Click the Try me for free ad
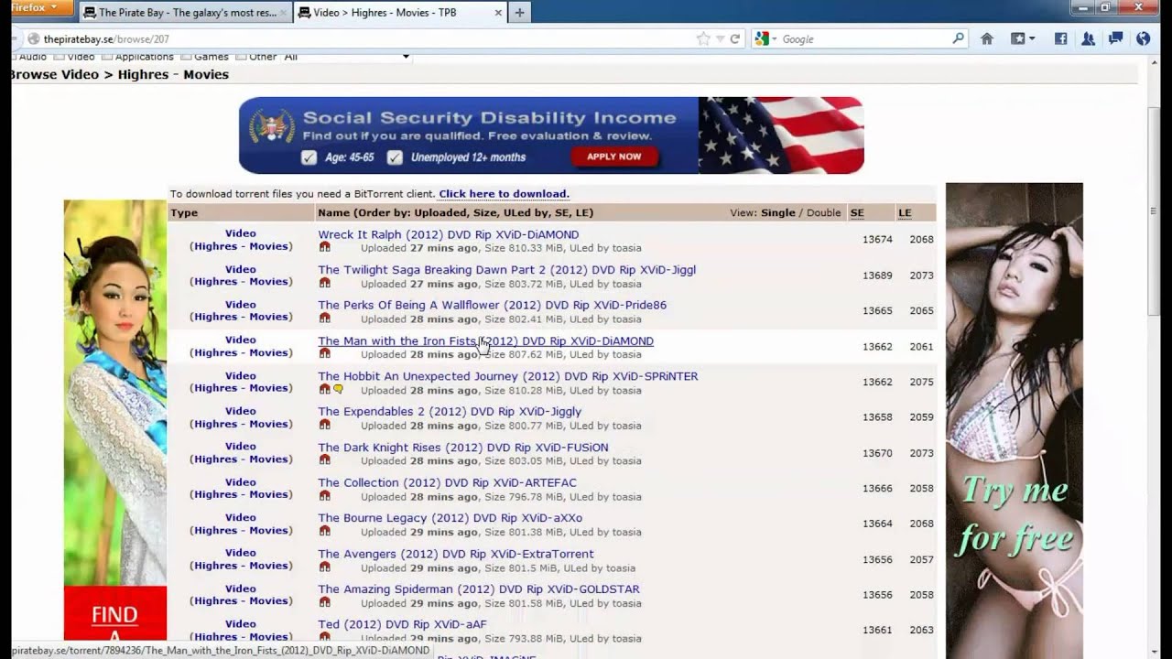 click(x=1015, y=421)
